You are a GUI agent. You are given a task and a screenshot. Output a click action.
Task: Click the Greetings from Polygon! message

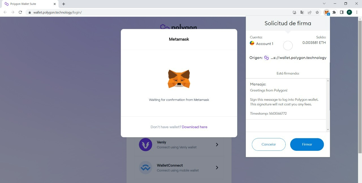pyautogui.click(x=269, y=90)
